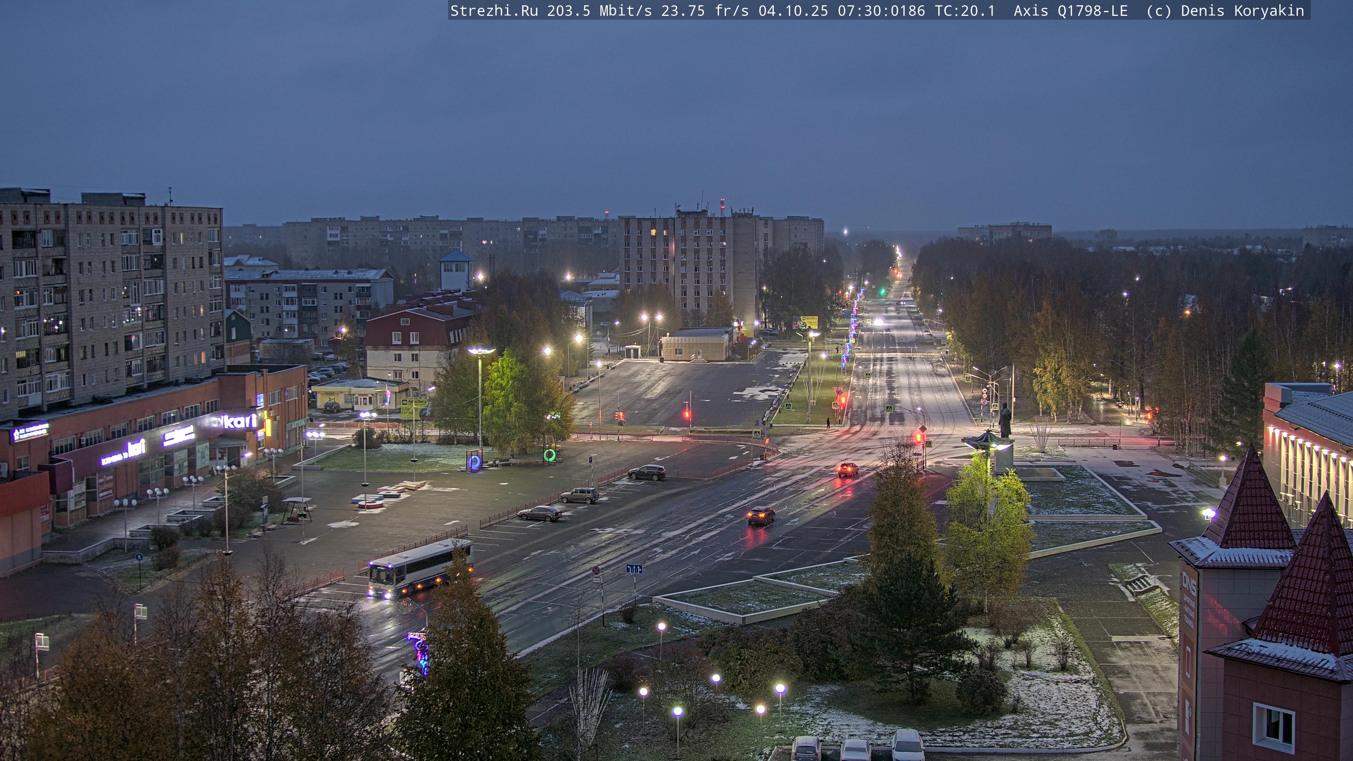Click the 203.5 Mbit/s bitrate text

pos(599,11)
